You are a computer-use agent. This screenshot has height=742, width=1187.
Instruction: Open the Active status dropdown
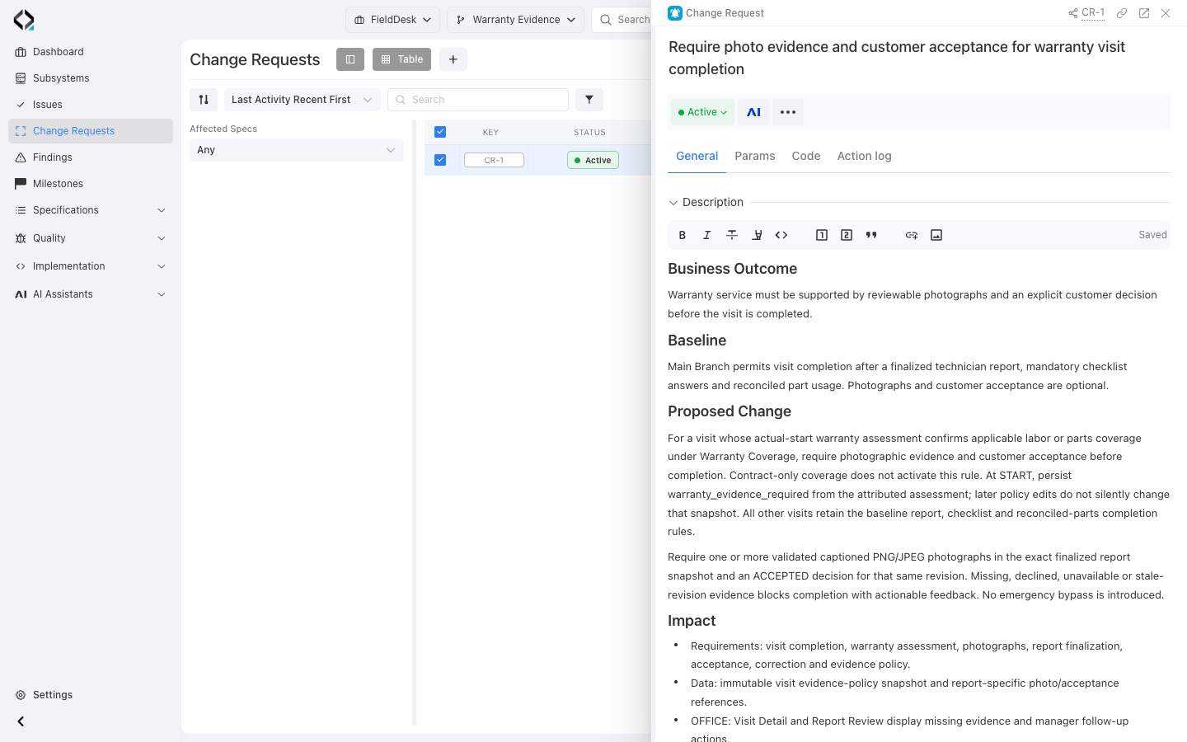pyautogui.click(x=702, y=112)
